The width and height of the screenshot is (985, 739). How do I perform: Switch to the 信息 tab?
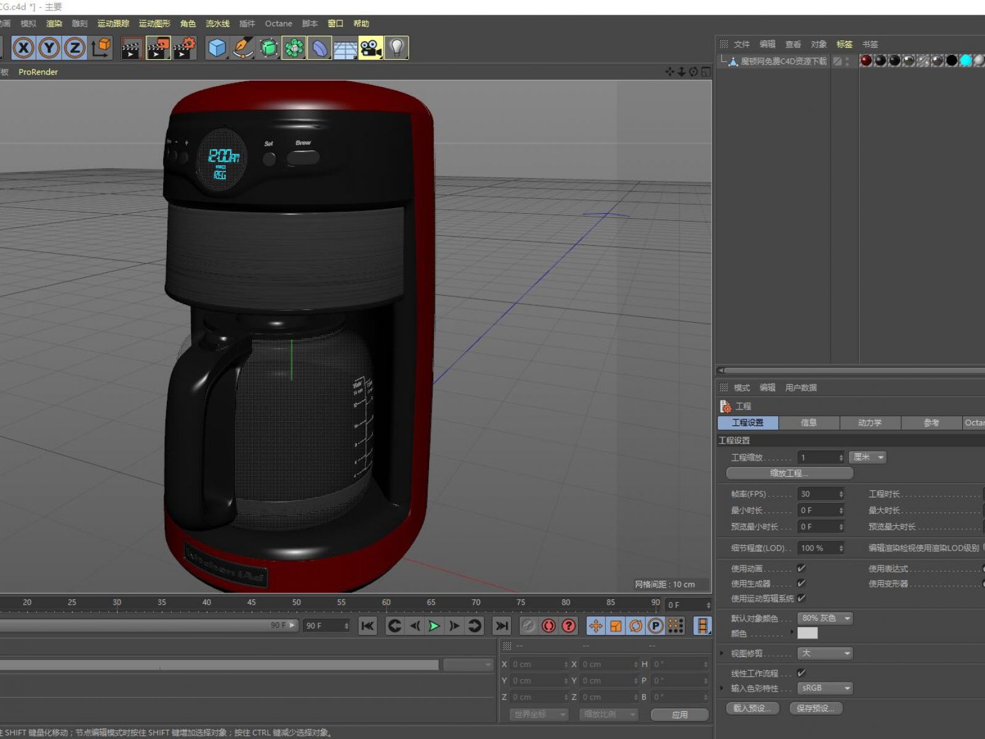coord(809,422)
